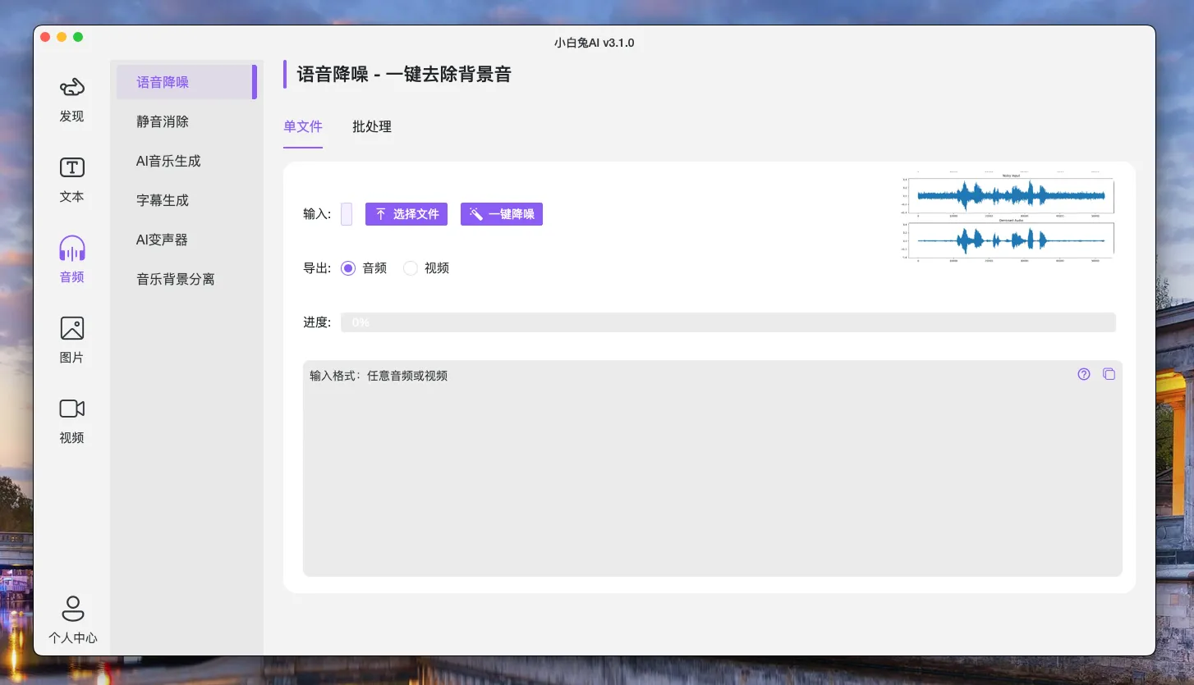1194x685 pixels.
Task: Click the input file path field
Action: 347,214
